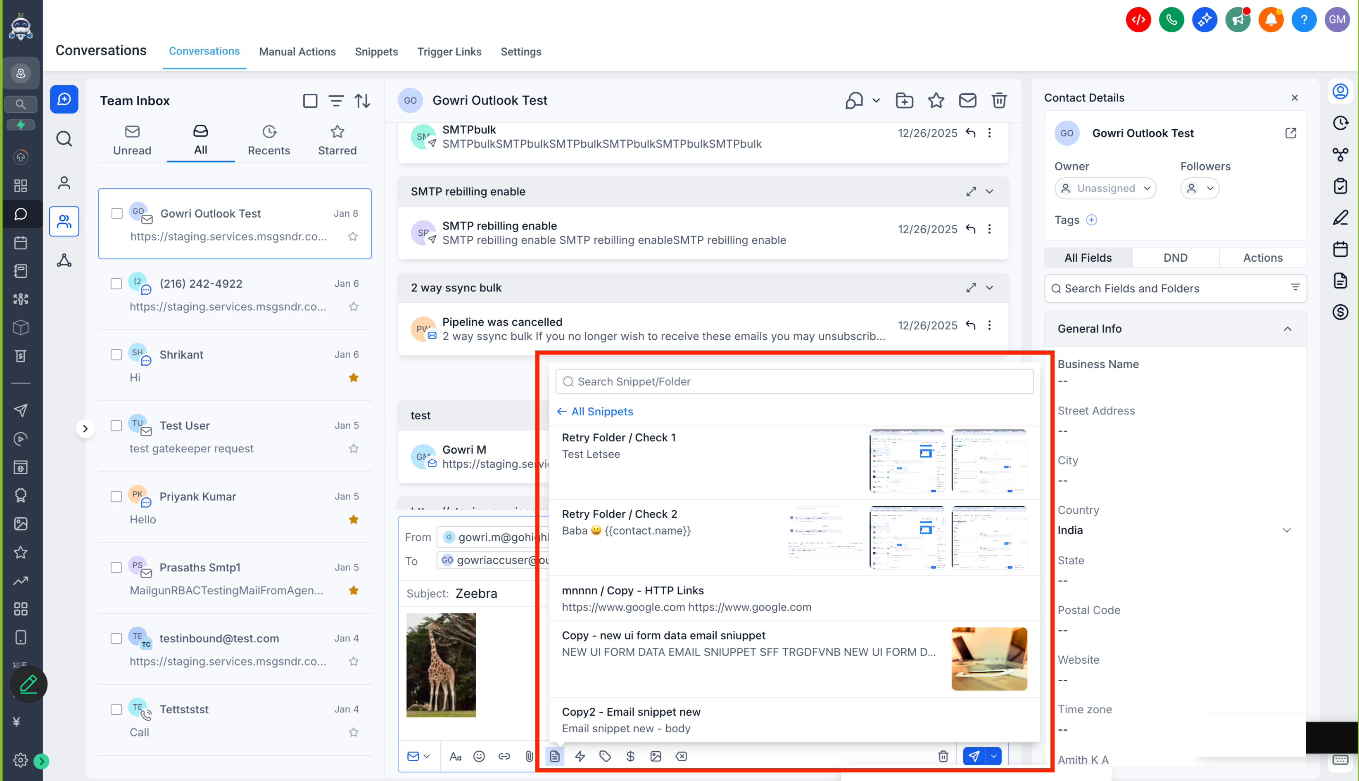Click the phone dialer icon in top bar

point(1171,20)
